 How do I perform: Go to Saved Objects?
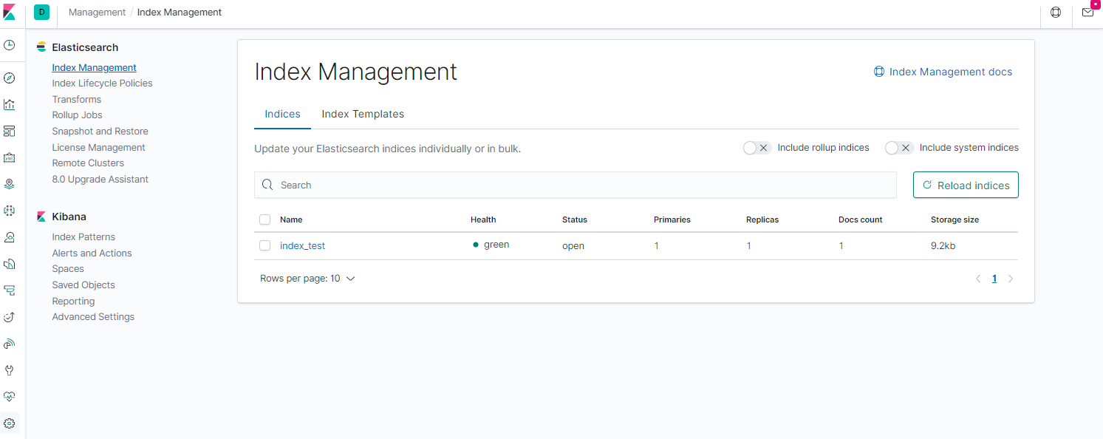pos(83,285)
